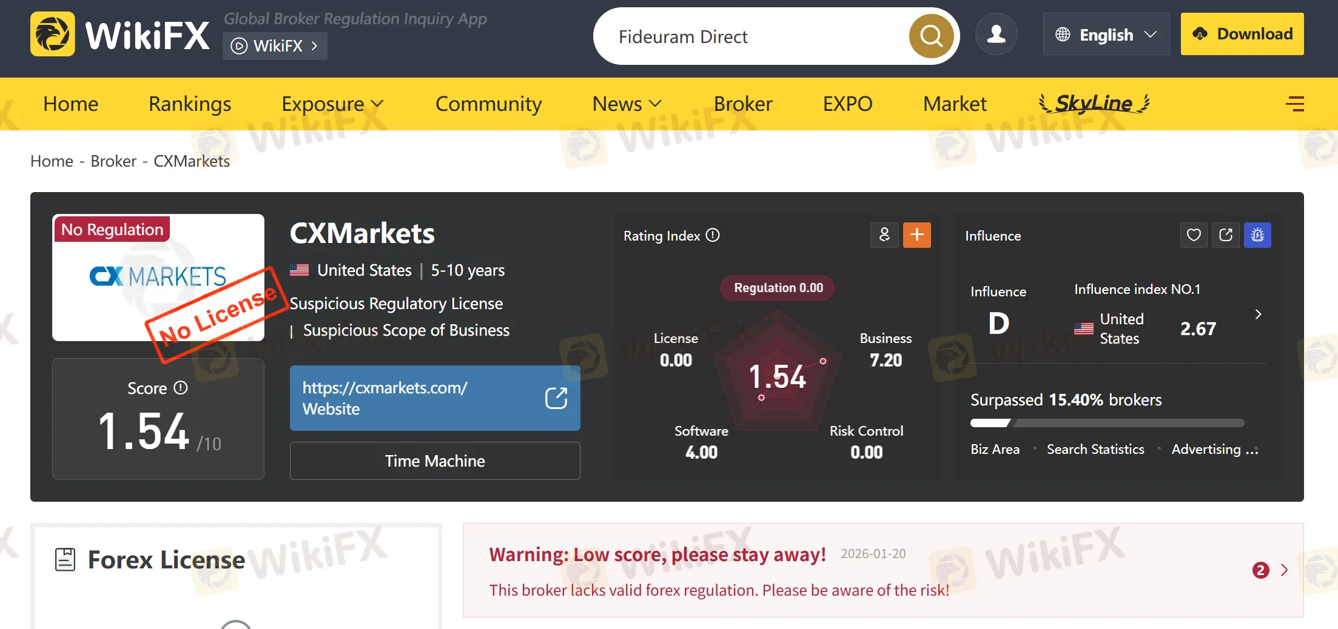Image resolution: width=1338 pixels, height=629 pixels.
Task: Go to the Rankings page
Action: click(190, 104)
